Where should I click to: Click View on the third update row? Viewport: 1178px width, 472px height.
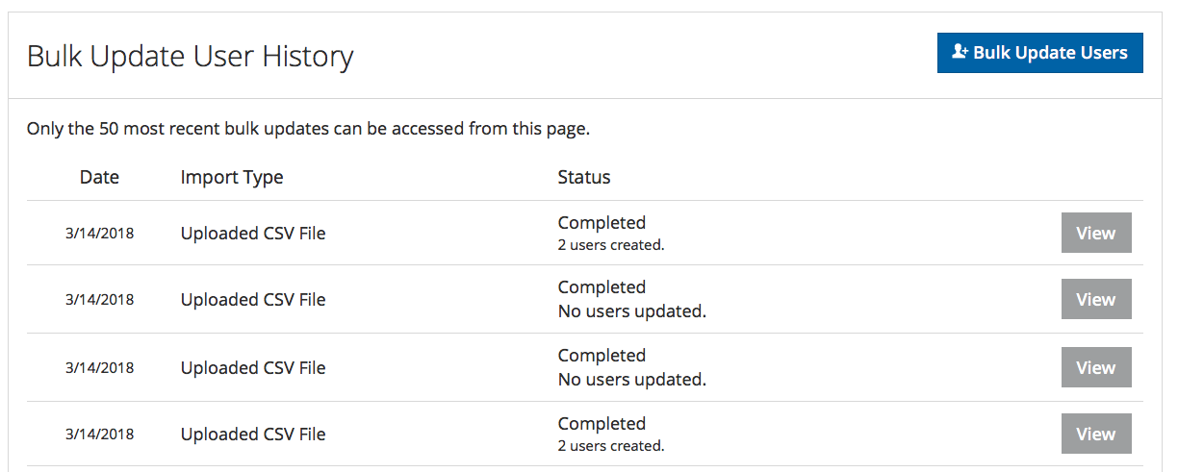1096,367
